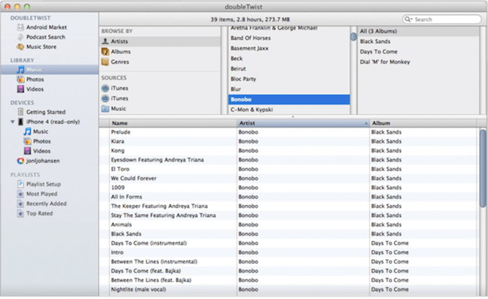
Task: Type in the Search field
Action: click(x=442, y=20)
